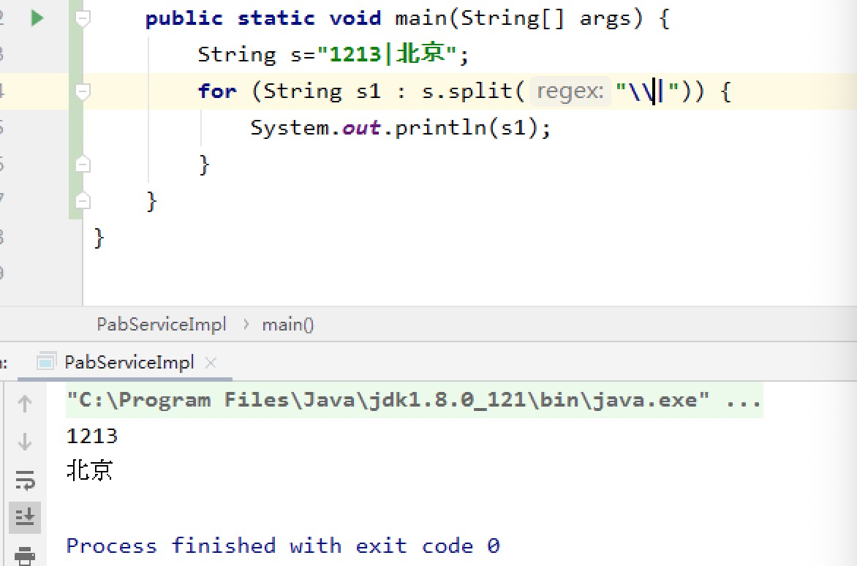Click the Up stack trace arrow

click(25, 404)
